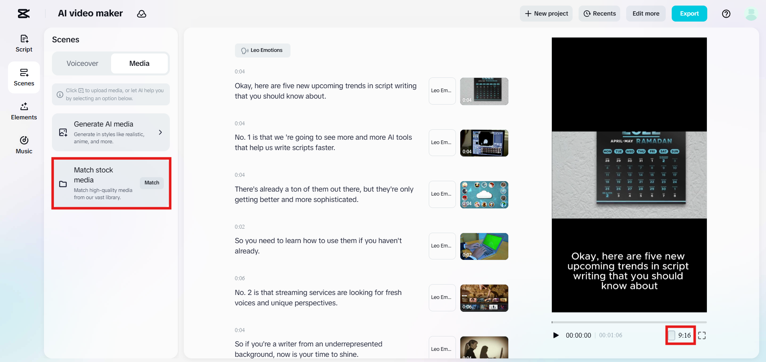Edit text 'Okay, here are five new upcoming trends'
The width and height of the screenshot is (766, 362).
click(x=326, y=91)
